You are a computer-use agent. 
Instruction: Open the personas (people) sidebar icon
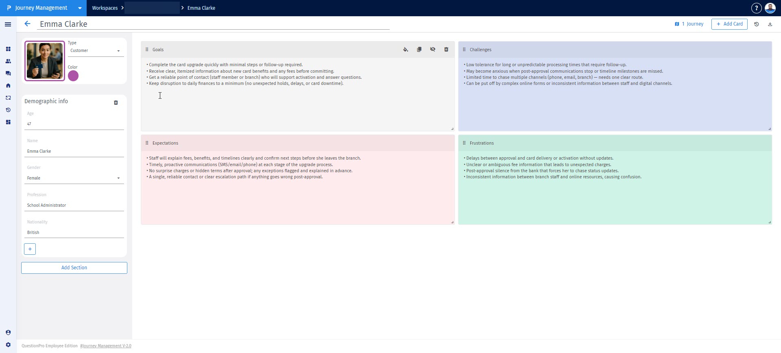coord(8,61)
